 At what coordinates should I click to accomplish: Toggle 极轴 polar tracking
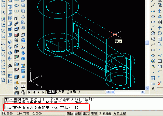(x=94, y=113)
